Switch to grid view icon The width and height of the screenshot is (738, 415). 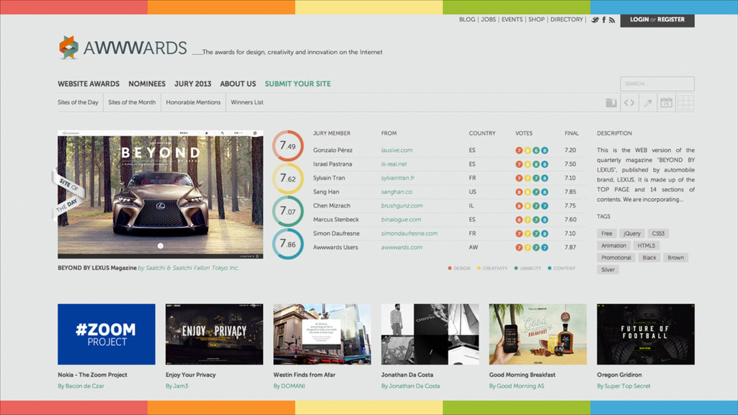point(685,102)
